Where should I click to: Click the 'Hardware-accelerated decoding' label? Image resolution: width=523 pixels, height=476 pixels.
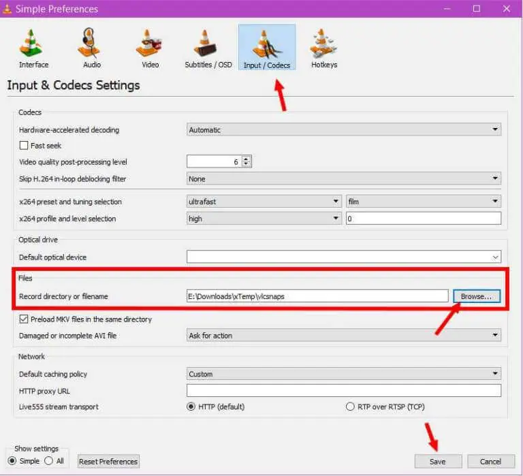69,130
